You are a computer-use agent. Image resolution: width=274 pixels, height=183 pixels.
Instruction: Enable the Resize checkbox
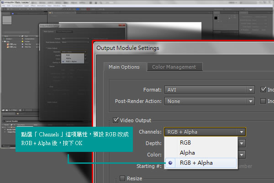(x=122, y=178)
